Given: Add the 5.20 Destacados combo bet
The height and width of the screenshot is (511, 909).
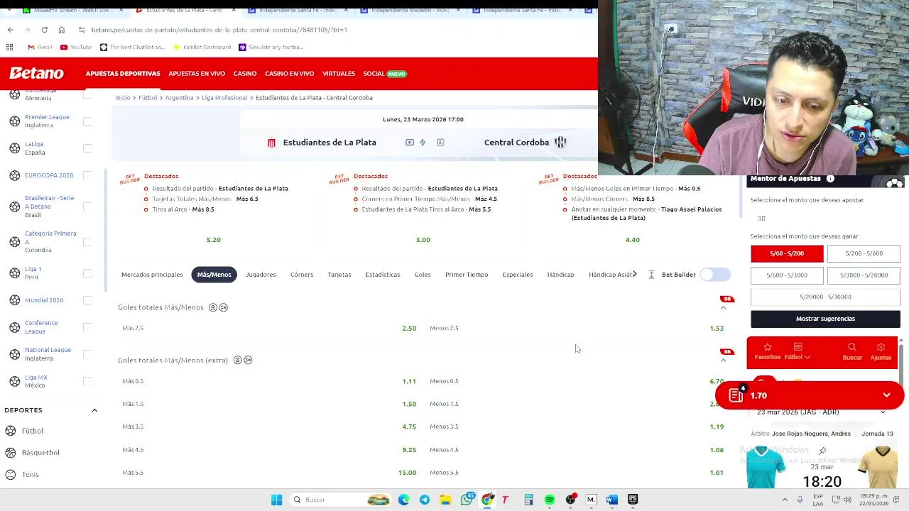Looking at the screenshot, I should [214, 240].
